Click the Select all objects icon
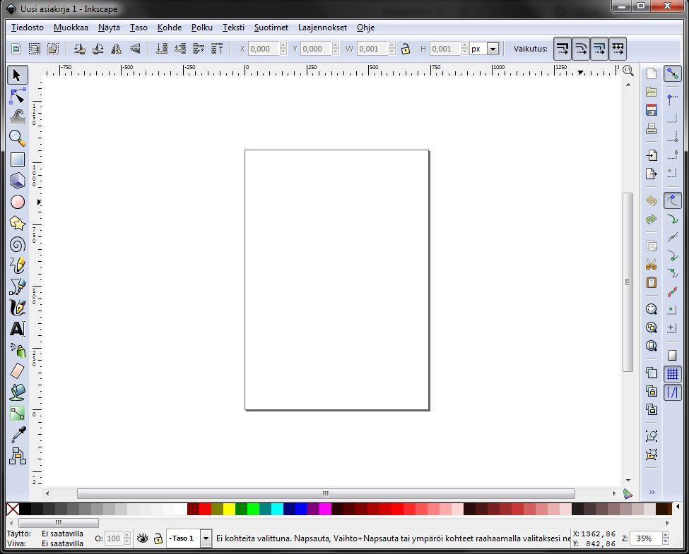This screenshot has height=554, width=689. point(16,49)
